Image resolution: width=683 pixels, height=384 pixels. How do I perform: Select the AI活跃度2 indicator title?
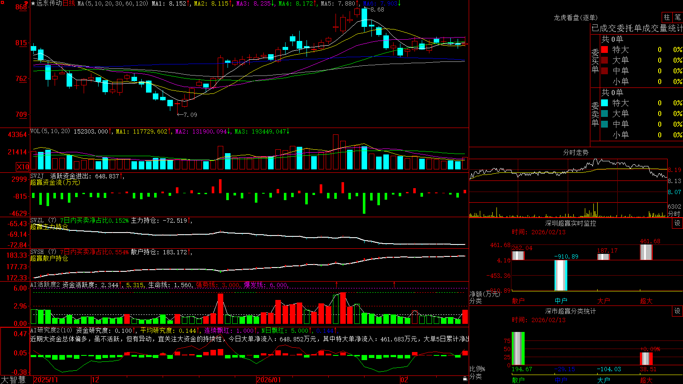(x=45, y=285)
